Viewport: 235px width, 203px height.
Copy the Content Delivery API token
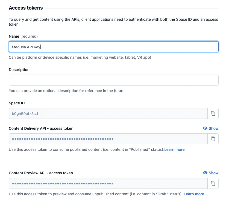pos(213,139)
